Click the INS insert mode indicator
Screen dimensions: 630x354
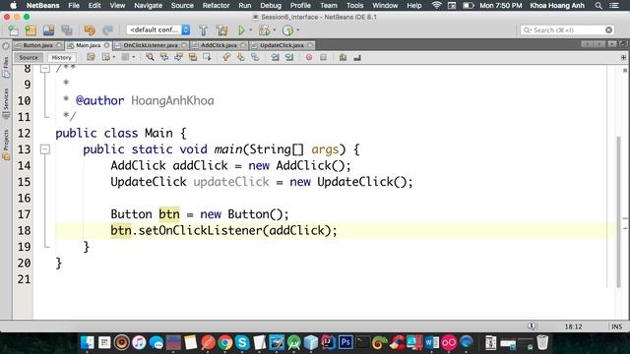616,326
